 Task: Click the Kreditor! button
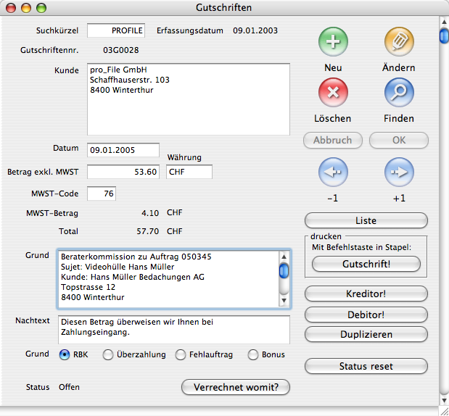(366, 294)
